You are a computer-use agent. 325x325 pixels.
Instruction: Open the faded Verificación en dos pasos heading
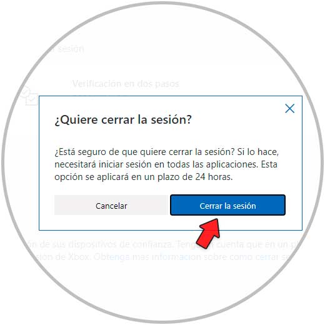(126, 84)
